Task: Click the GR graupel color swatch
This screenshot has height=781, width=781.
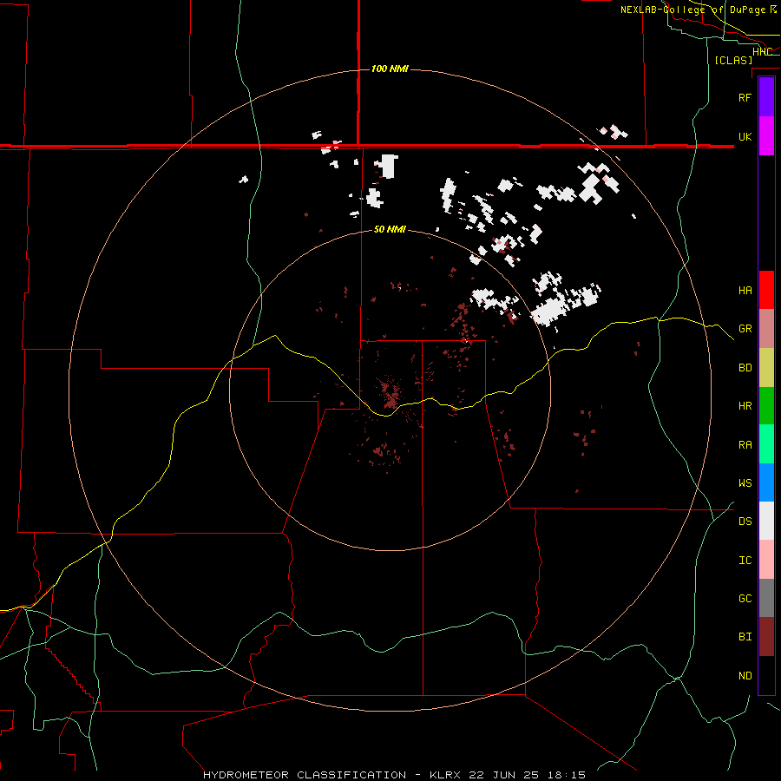Action: click(x=766, y=329)
